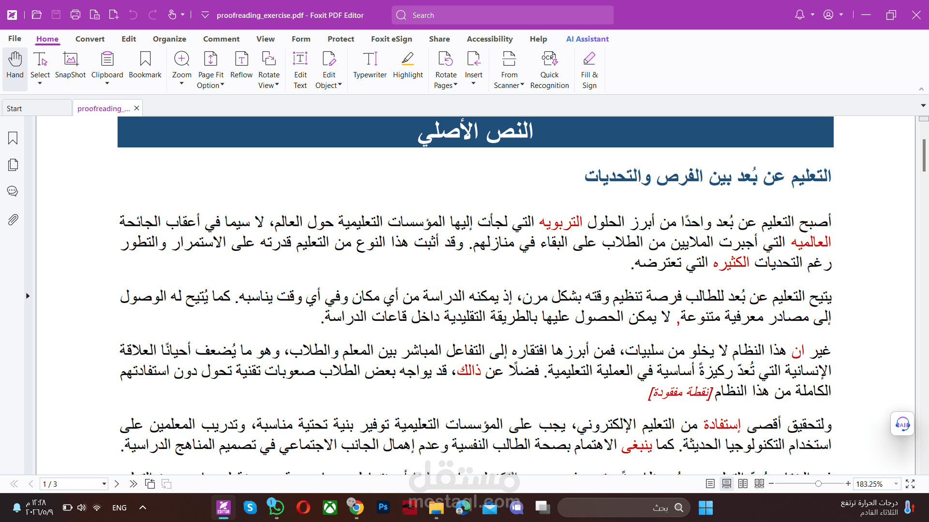The width and height of the screenshot is (929, 522).
Task: Open the Foxit eSign tab
Action: 391,39
